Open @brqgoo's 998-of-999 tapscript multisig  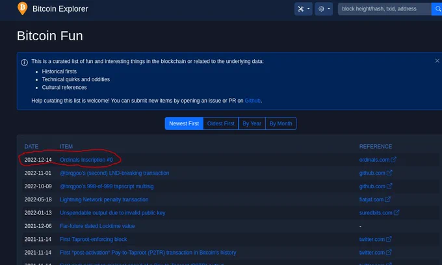pos(107,186)
